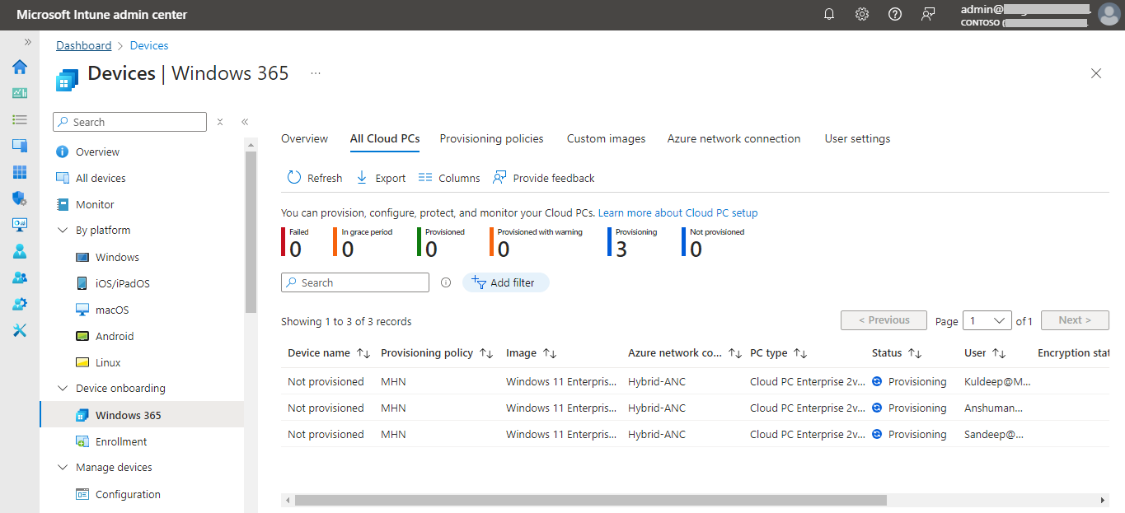The image size is (1125, 513).
Task: Open All services list icon in rail
Action: pos(20,119)
